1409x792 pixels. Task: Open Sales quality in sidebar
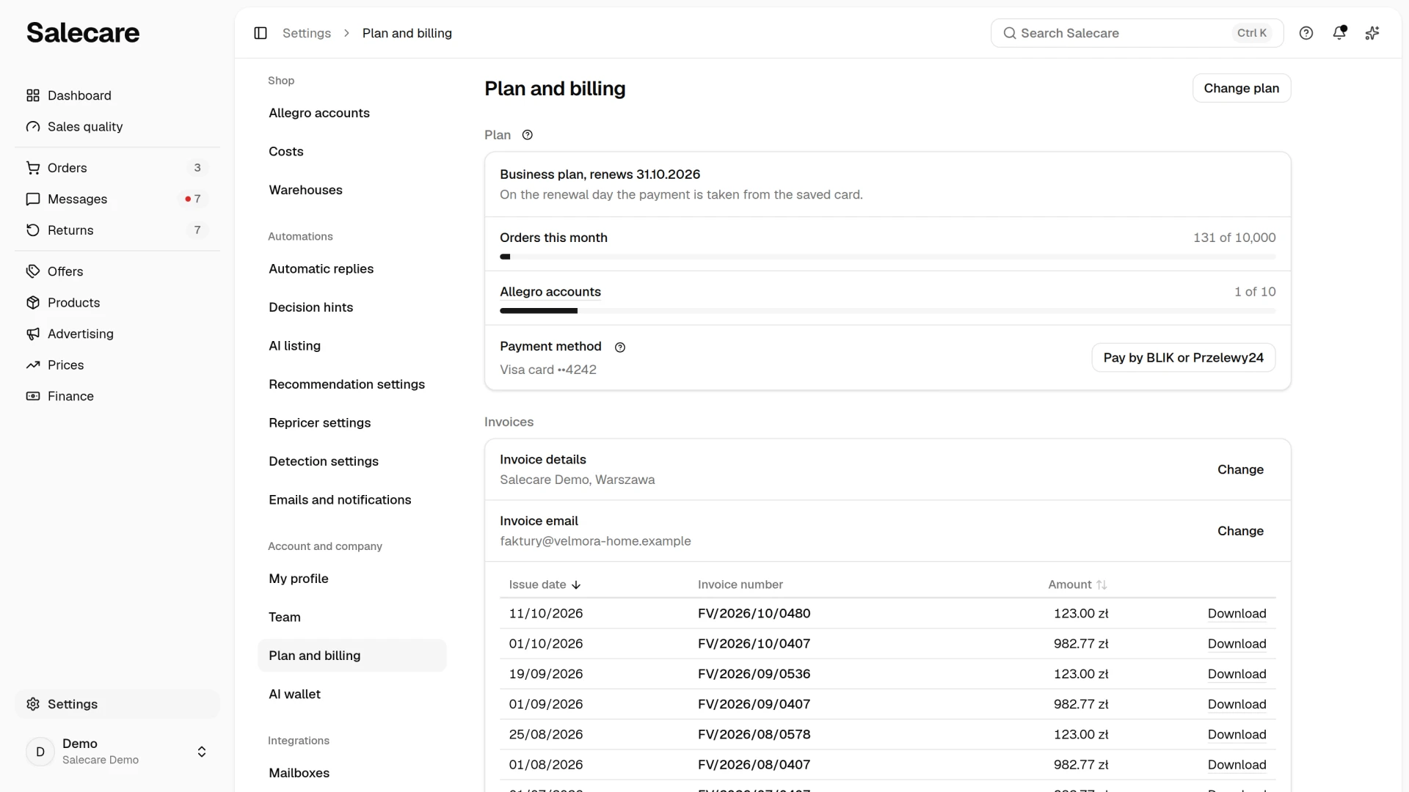pyautogui.click(x=117, y=127)
